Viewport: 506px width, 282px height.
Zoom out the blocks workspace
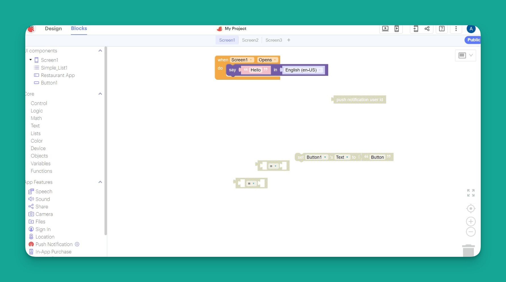tap(471, 232)
